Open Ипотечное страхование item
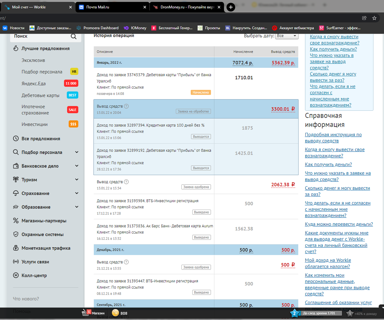Image resolution: width=384 pixels, height=320 pixels. pos(35,110)
